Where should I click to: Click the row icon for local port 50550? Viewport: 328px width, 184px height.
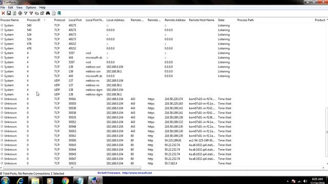[x=2, y=140]
